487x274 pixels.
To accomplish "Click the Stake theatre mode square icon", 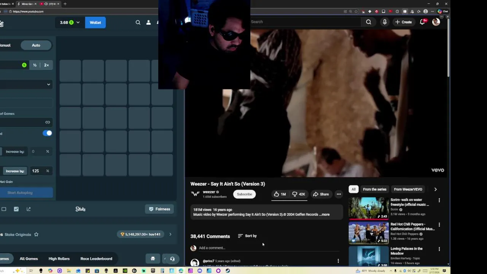I will pyautogui.click(x=4, y=209).
